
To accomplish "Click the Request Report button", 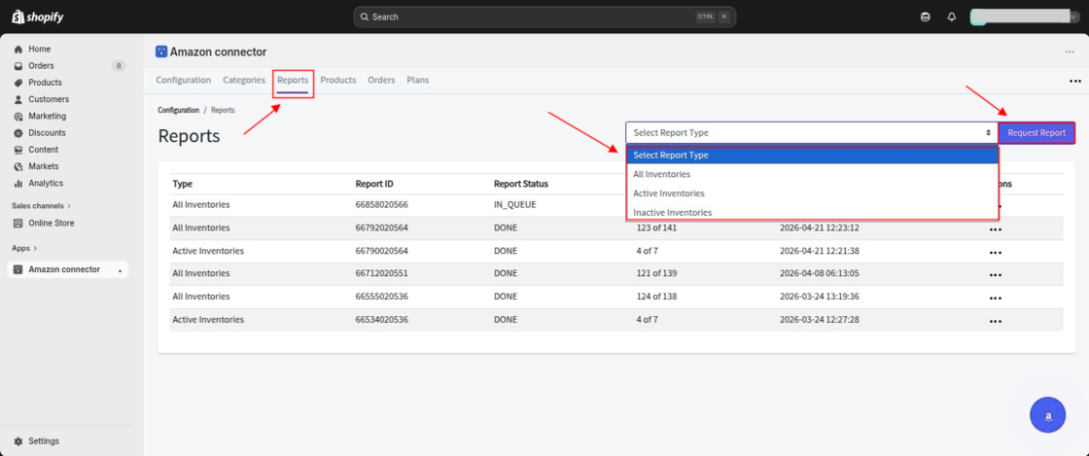I will (1036, 133).
